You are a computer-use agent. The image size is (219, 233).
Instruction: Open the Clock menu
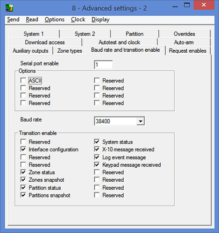click(x=78, y=20)
